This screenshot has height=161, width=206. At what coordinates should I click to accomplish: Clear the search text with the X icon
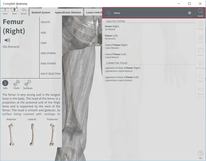pyautogui.click(x=190, y=13)
